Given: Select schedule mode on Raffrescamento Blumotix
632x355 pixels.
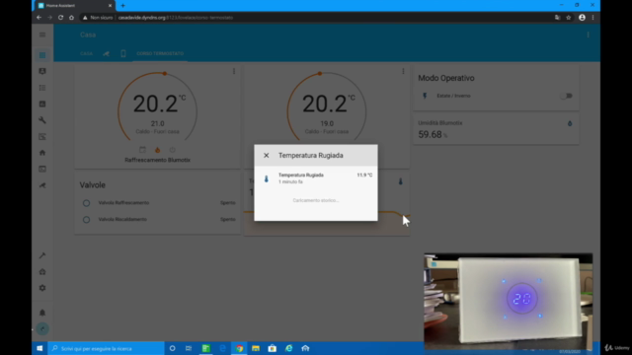Looking at the screenshot, I should pos(142,150).
